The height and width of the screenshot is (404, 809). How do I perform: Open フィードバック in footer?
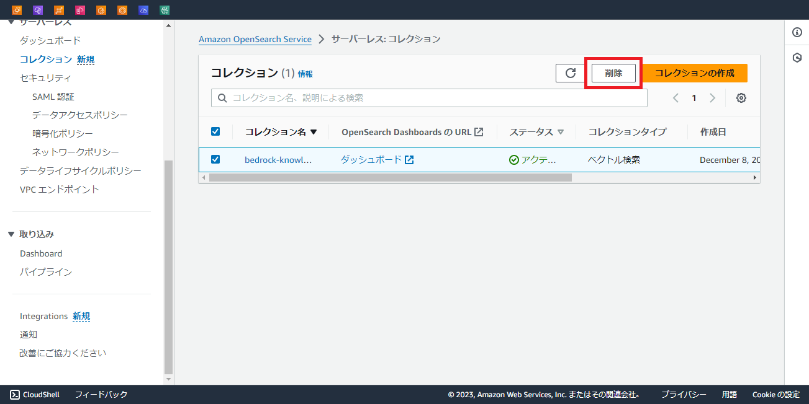(x=101, y=395)
